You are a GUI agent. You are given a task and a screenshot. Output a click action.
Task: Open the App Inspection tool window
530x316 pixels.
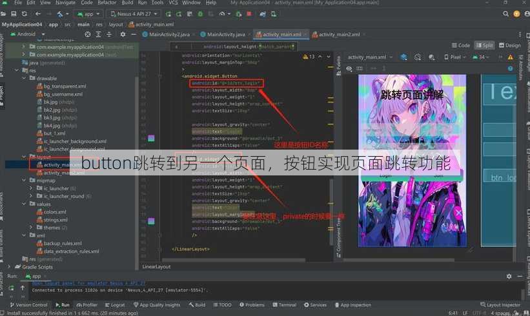coord(352,305)
